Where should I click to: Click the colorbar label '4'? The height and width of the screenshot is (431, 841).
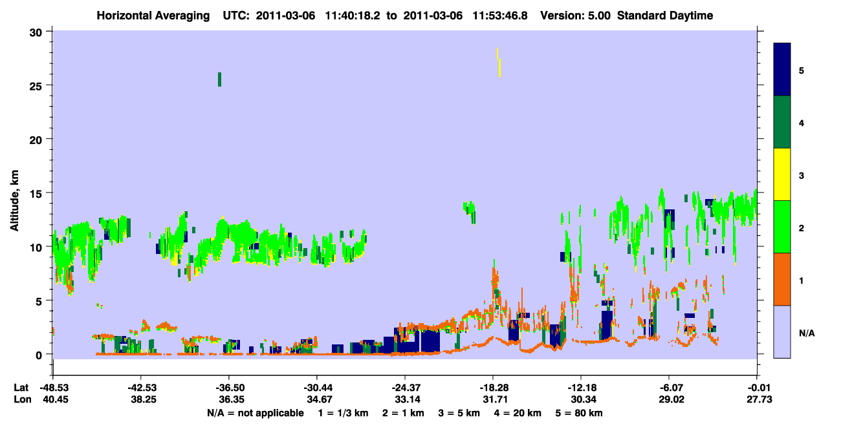[x=802, y=122]
